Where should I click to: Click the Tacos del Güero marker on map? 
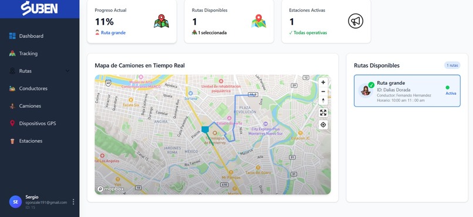click(x=258, y=167)
